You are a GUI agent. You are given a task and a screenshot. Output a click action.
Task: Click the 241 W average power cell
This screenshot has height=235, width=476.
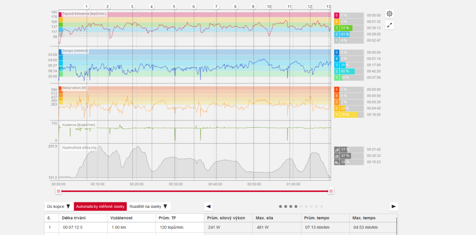coord(228,227)
